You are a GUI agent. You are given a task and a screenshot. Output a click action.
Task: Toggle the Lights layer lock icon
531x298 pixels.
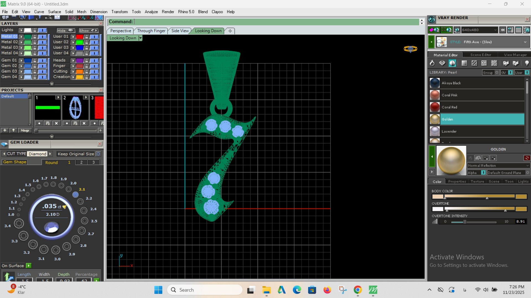[35, 30]
